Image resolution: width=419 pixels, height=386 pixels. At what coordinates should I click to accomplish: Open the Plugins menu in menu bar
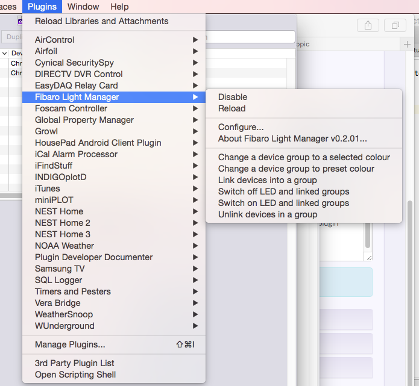42,7
